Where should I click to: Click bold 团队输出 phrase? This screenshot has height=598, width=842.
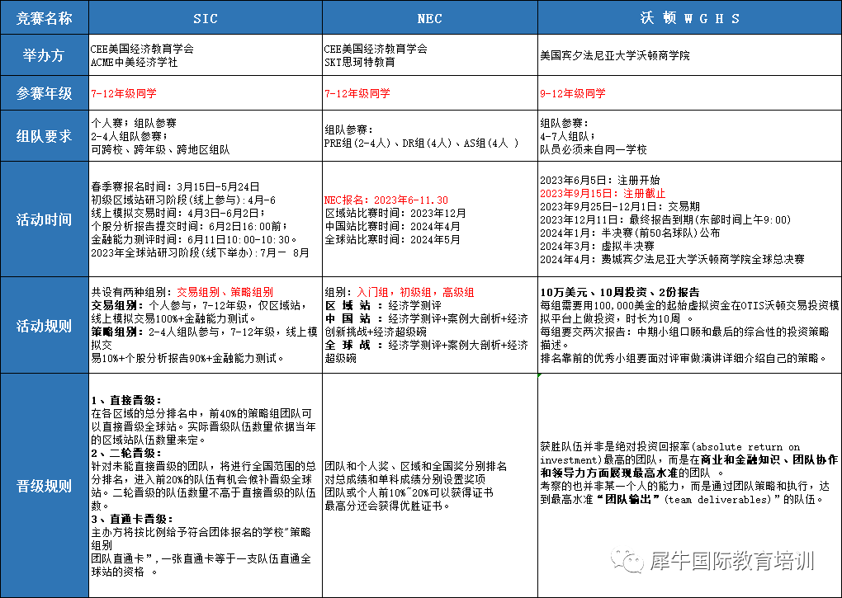pos(627,499)
